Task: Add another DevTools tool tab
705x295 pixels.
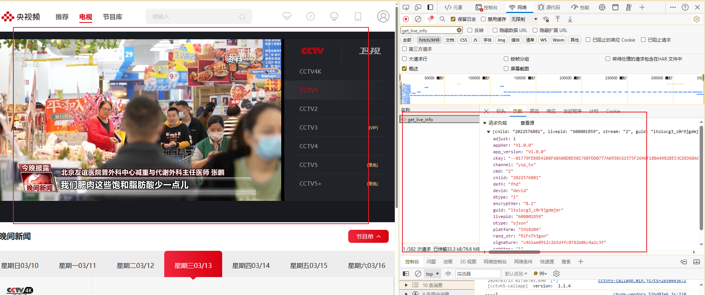Action: pyautogui.click(x=642, y=7)
